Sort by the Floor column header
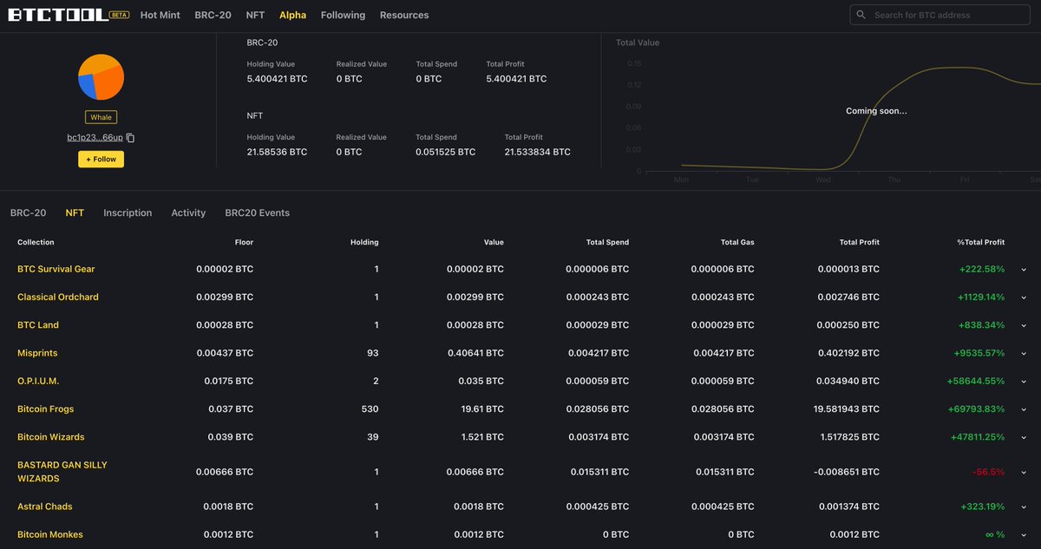The image size is (1041, 549). click(244, 242)
